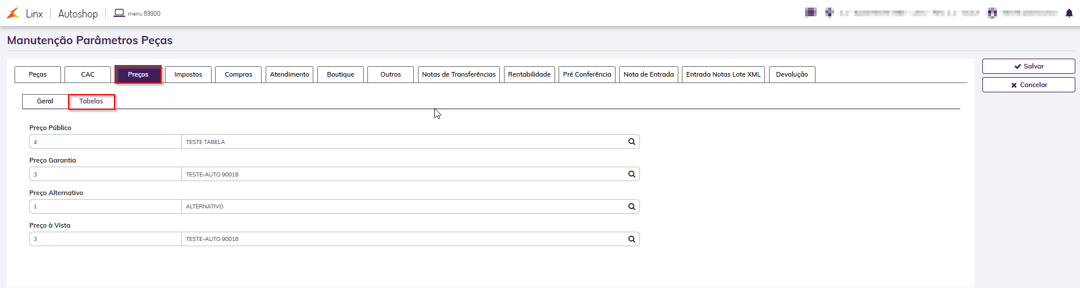The width and height of the screenshot is (1080, 288).
Task: Click the Preço Alternativo description field
Action: [x=403, y=207]
